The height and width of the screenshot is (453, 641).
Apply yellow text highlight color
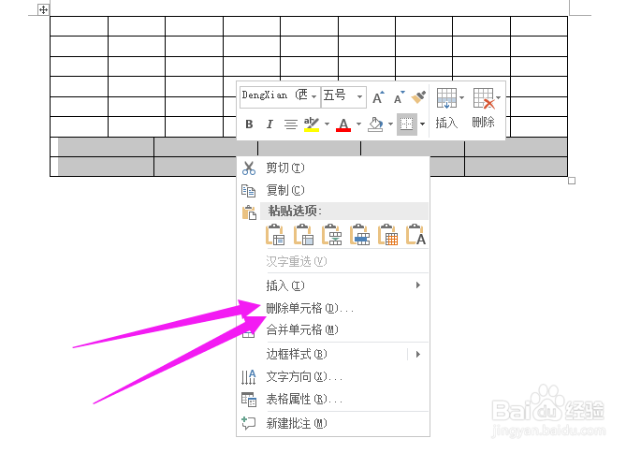(x=312, y=124)
